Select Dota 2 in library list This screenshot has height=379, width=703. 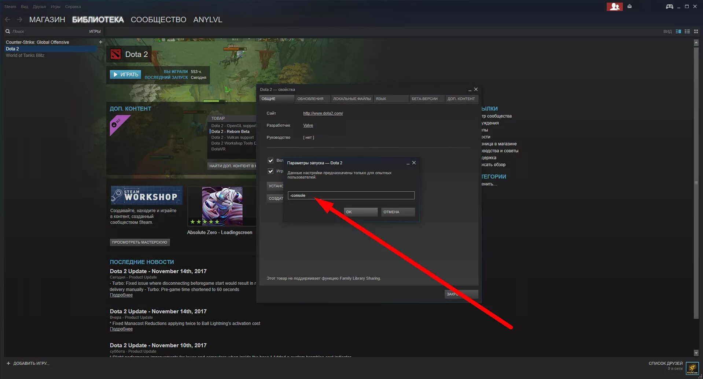point(51,49)
